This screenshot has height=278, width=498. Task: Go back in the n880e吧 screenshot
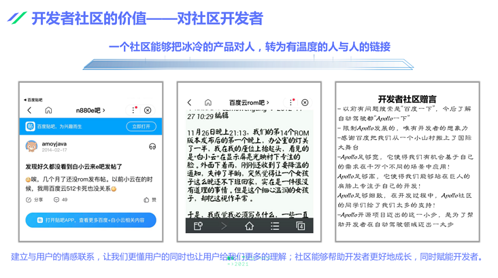29,110
